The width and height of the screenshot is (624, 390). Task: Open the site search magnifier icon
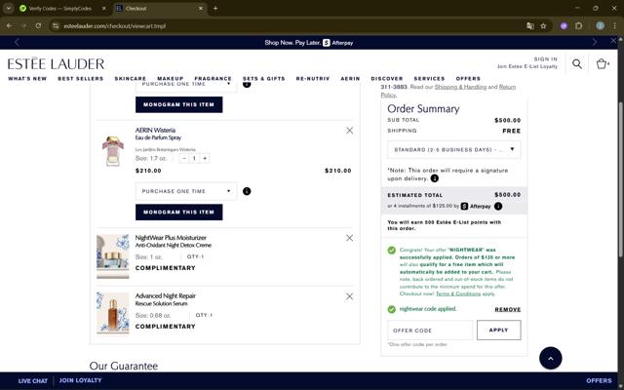click(x=577, y=63)
